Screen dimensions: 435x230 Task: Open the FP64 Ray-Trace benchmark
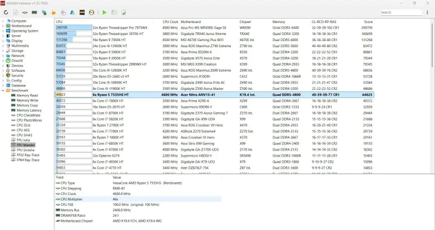tap(28, 160)
